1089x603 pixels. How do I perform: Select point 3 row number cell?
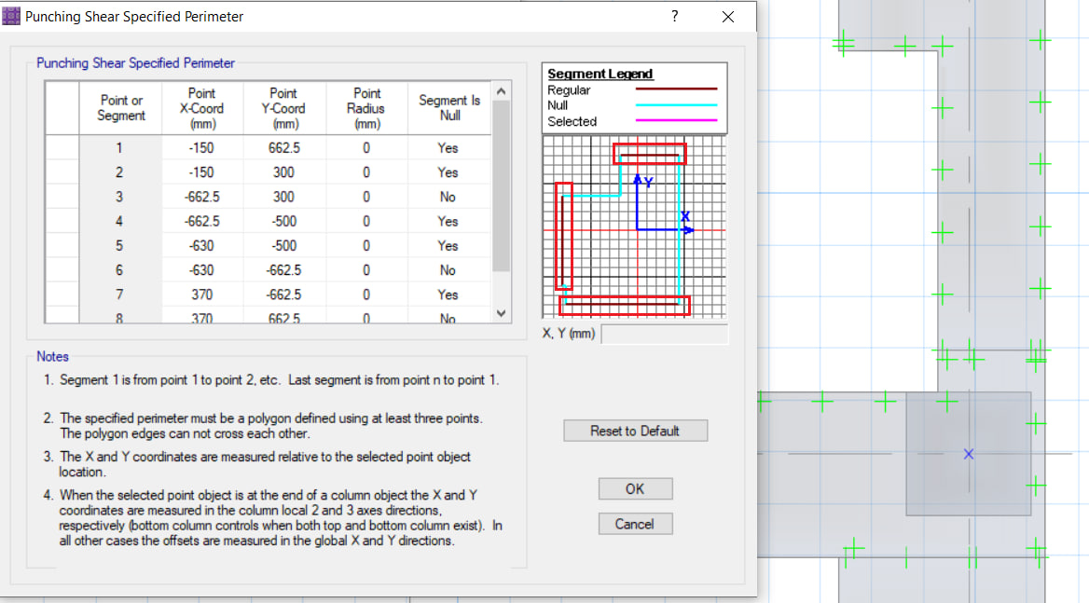point(120,197)
